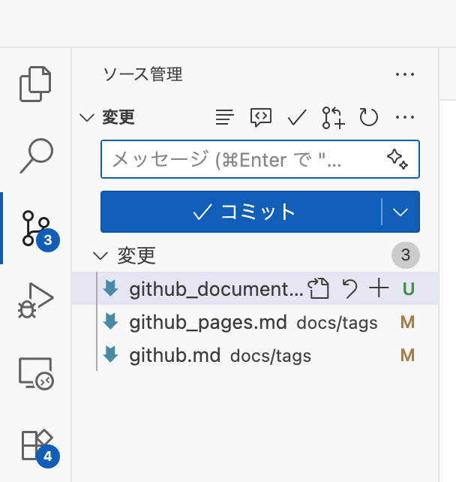Open file icon on github_document row
The width and height of the screenshot is (456, 482).
click(319, 288)
